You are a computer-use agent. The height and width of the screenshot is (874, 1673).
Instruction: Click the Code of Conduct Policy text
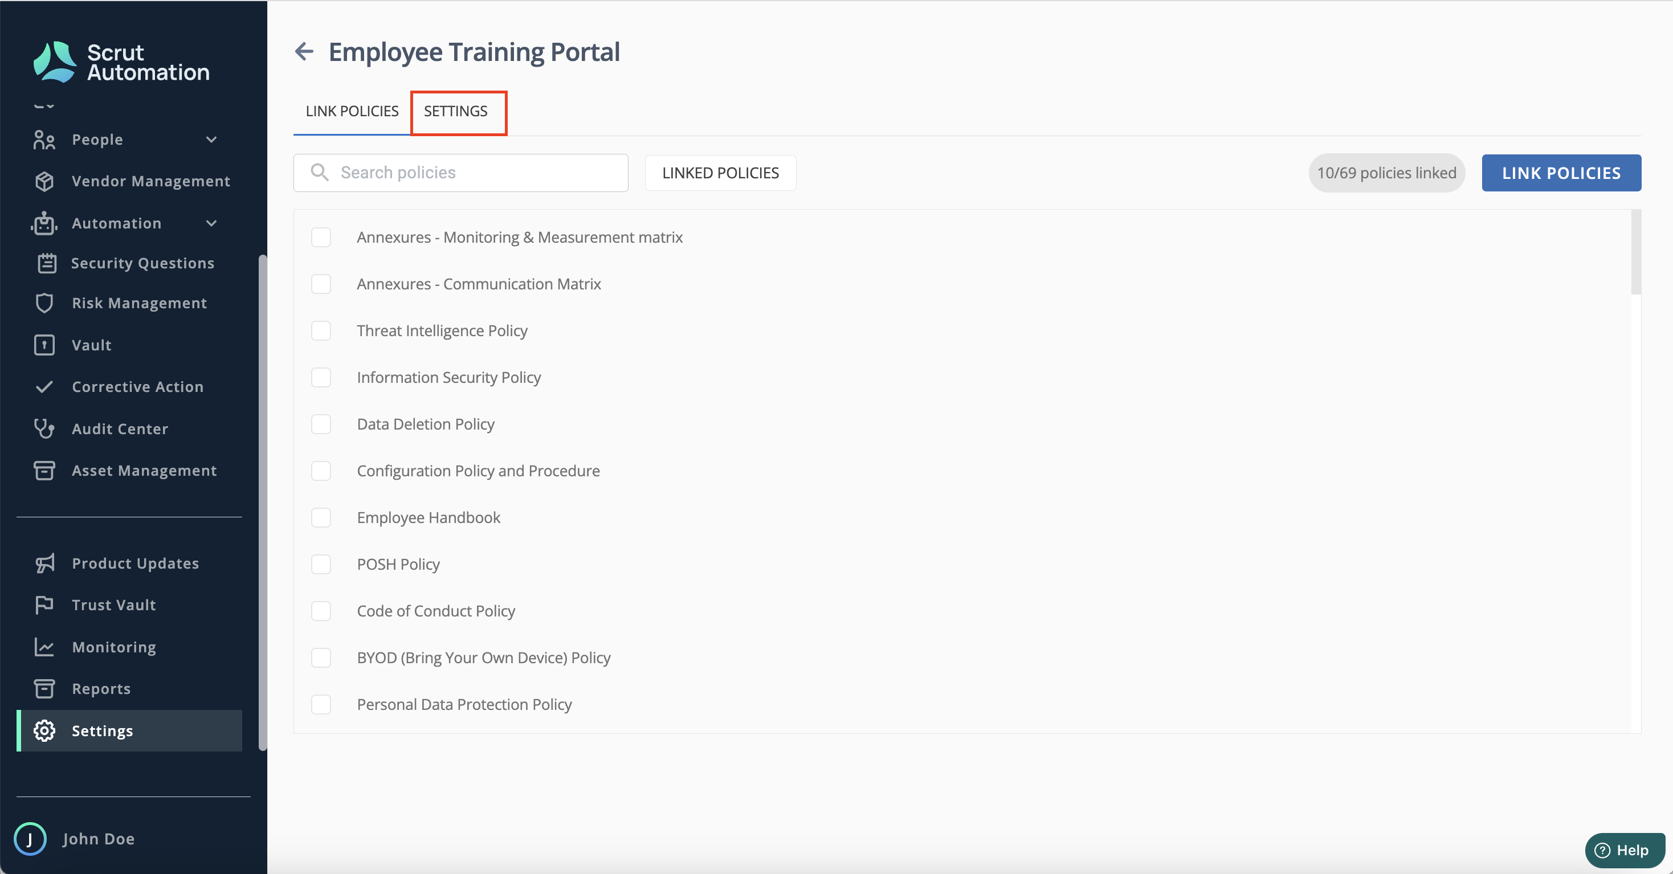pos(436,611)
